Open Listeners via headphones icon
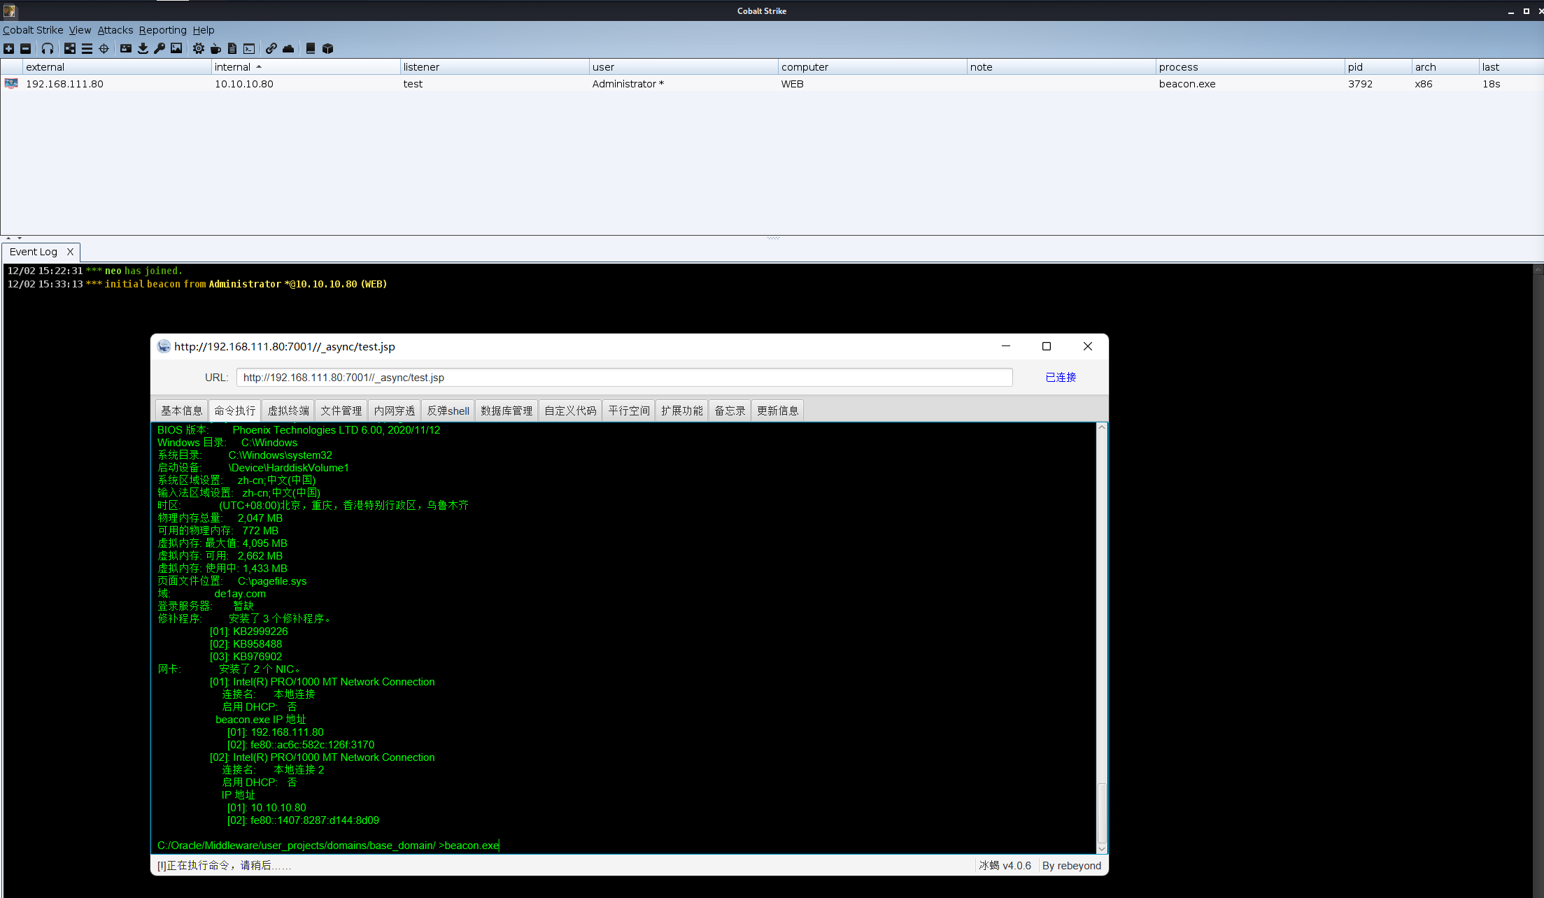 (x=48, y=48)
